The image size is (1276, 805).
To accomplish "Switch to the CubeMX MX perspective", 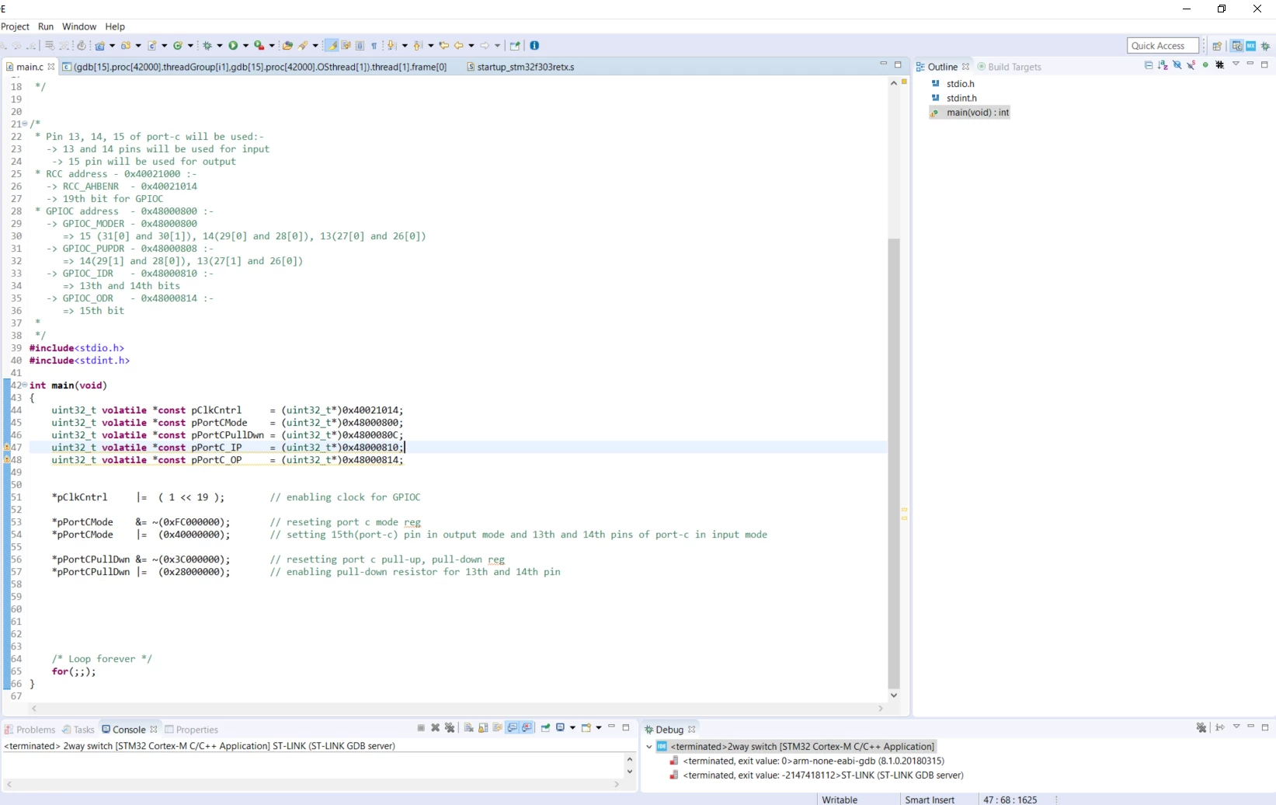I will 1251,46.
